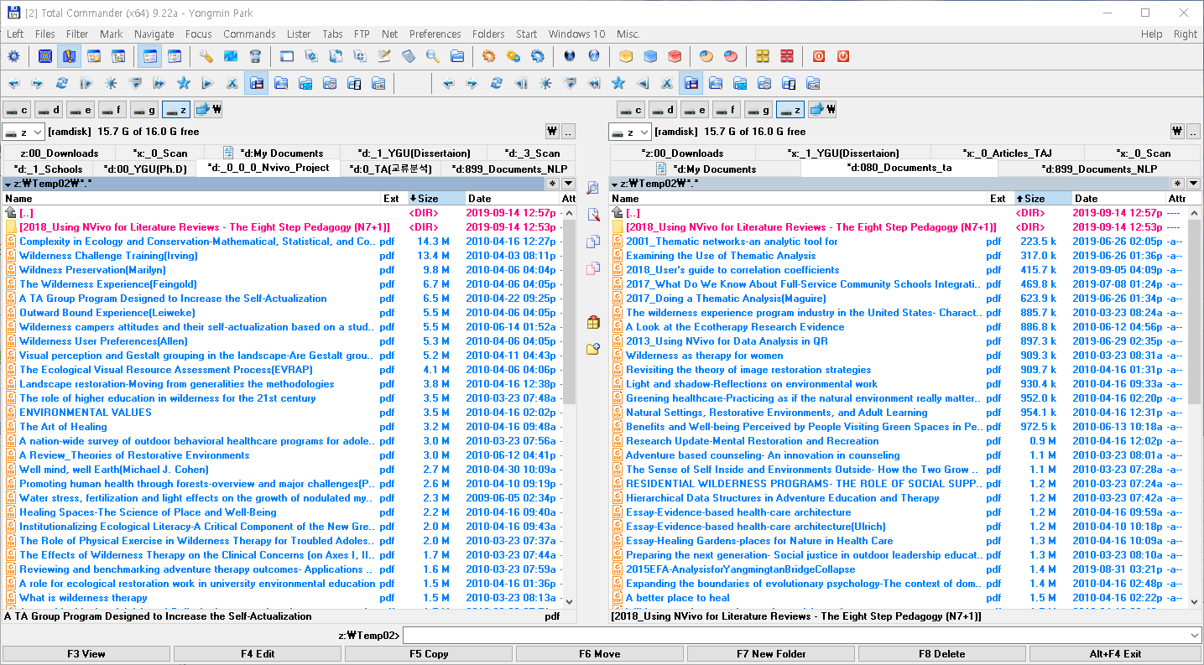Go forward using right panel's forward arrow

[x=472, y=83]
